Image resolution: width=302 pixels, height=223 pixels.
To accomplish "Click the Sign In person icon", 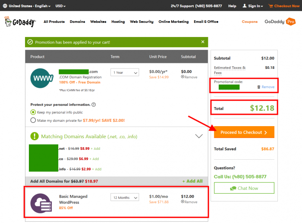I will coord(245,6).
